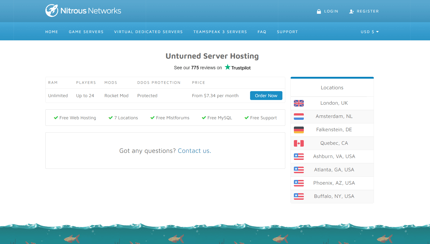This screenshot has width=430, height=244.
Task: Click the US flag next to Phoenix
Action: tap(299, 183)
